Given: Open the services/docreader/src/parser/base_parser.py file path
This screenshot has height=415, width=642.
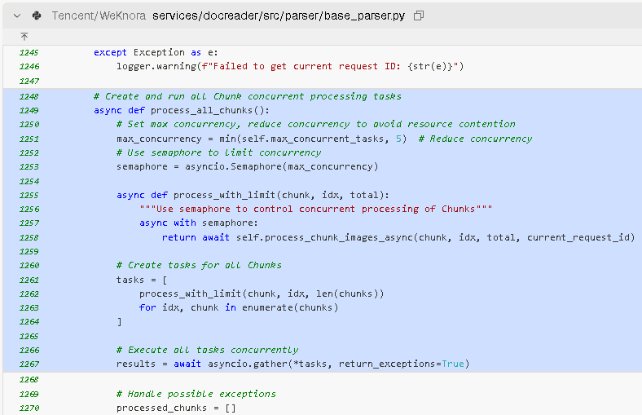Looking at the screenshot, I should pyautogui.click(x=278, y=15).
